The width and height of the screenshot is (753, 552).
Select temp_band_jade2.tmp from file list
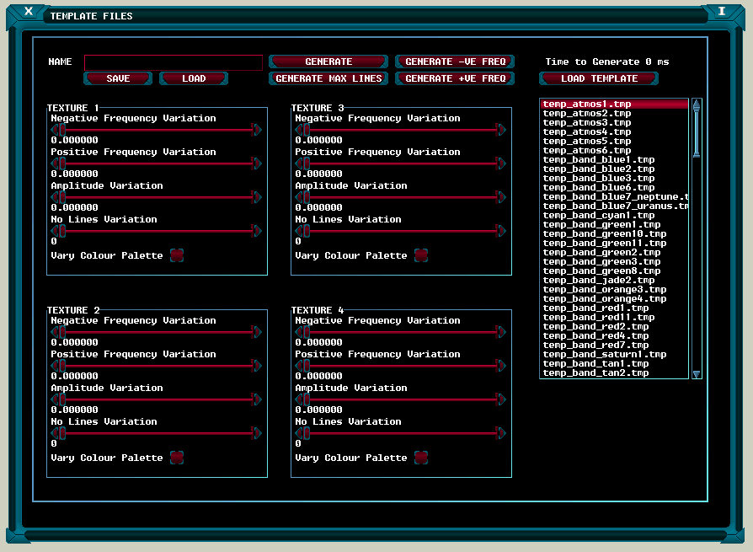(598, 281)
